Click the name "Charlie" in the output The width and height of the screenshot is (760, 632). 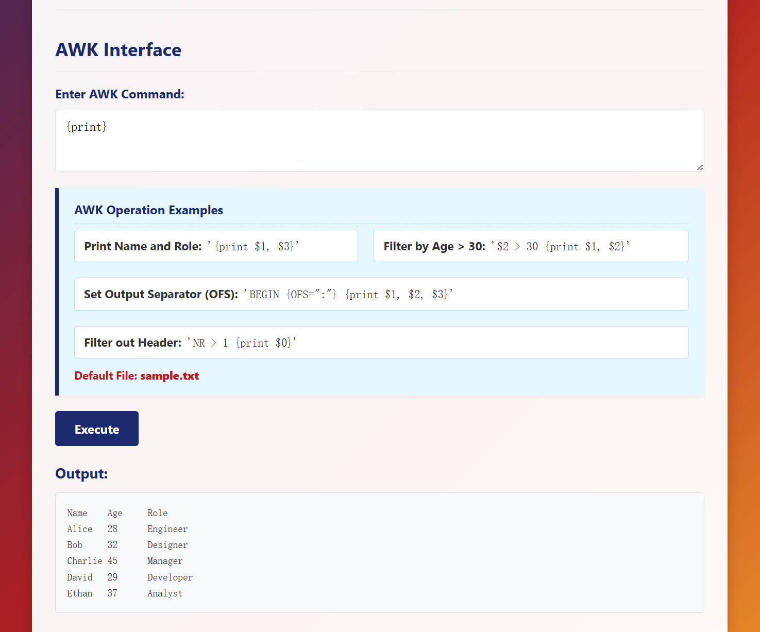pyautogui.click(x=85, y=561)
